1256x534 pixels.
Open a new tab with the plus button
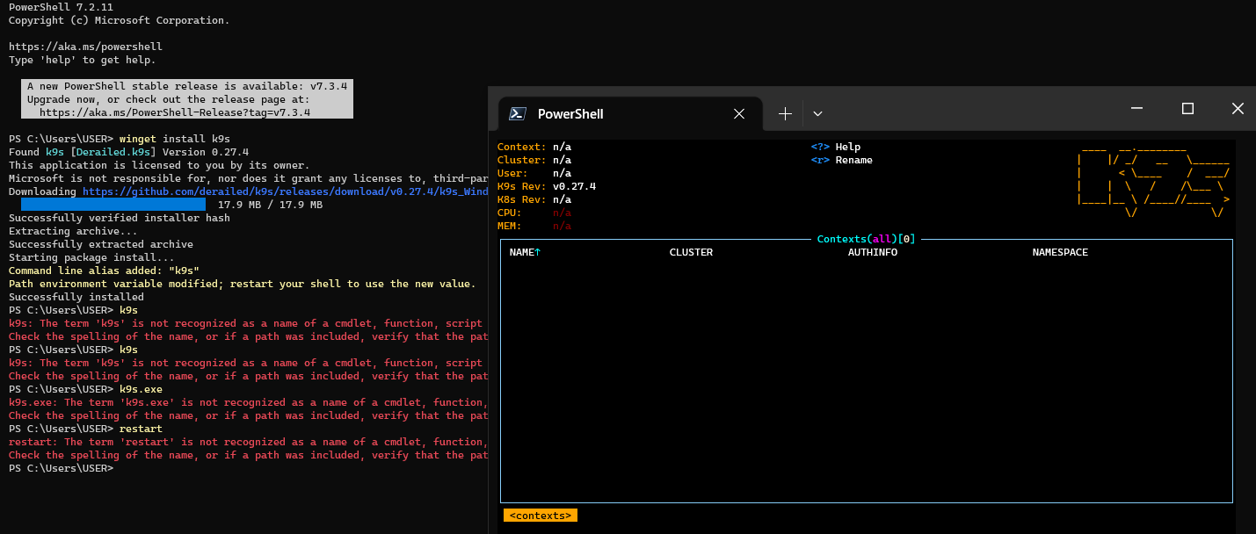[x=784, y=113]
